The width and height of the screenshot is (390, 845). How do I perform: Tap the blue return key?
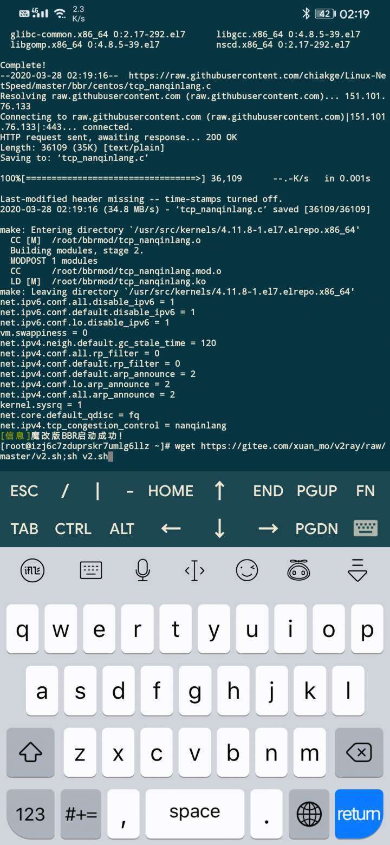click(359, 814)
